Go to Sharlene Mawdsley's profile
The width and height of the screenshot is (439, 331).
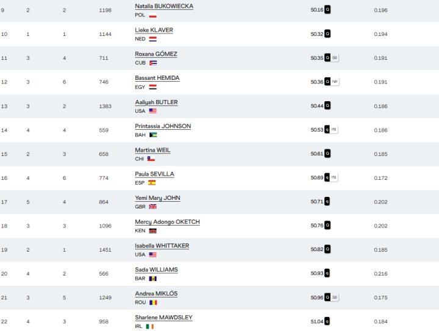pos(163,318)
